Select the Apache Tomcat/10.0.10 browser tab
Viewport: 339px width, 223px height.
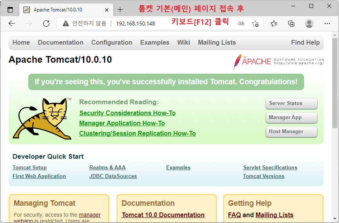66,10
